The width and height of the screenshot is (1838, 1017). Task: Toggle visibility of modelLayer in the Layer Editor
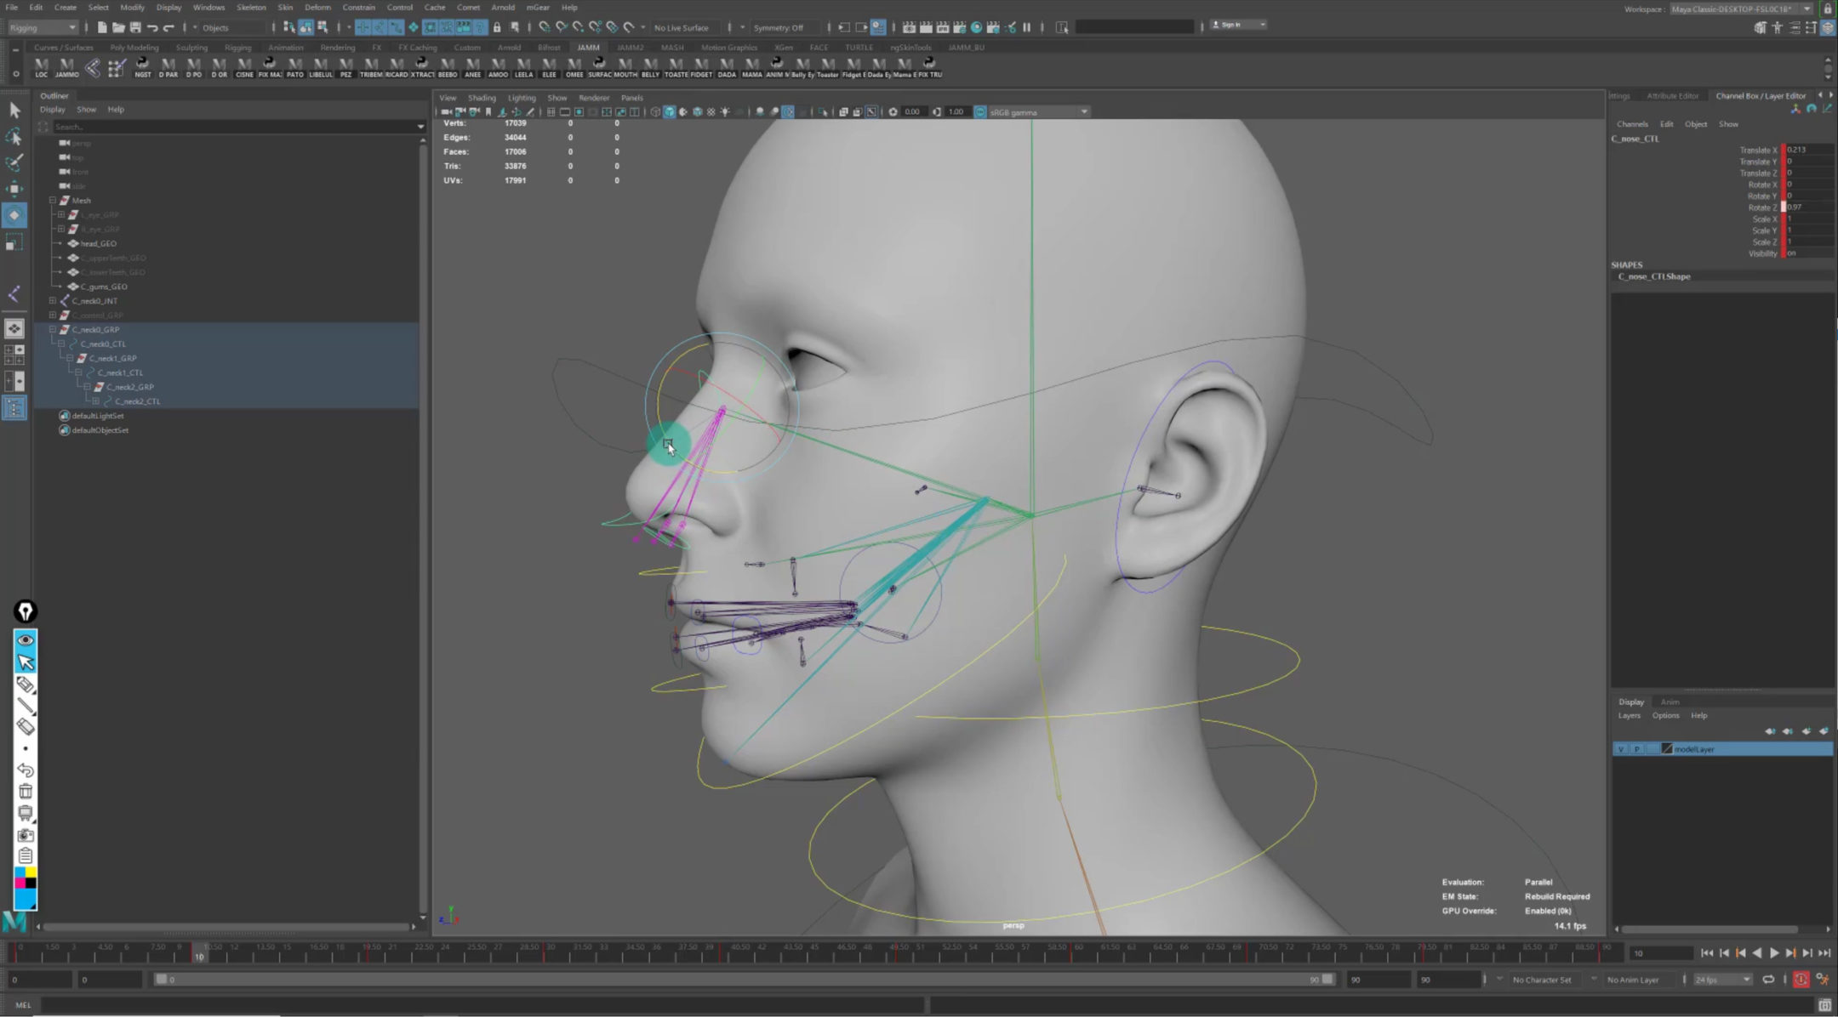(x=1621, y=749)
